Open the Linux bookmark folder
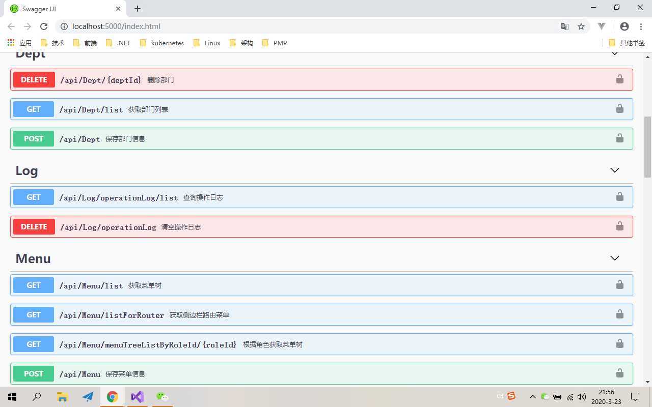 [207, 43]
